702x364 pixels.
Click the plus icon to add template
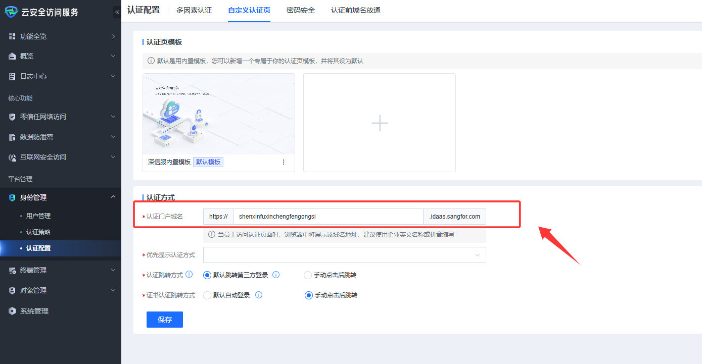[x=380, y=123]
